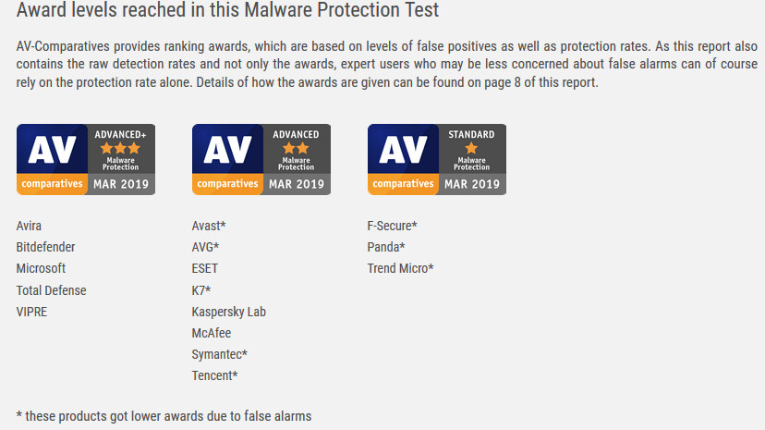The image size is (765, 430).
Task: Click the STANDARD one-star award badge
Action: [437, 160]
